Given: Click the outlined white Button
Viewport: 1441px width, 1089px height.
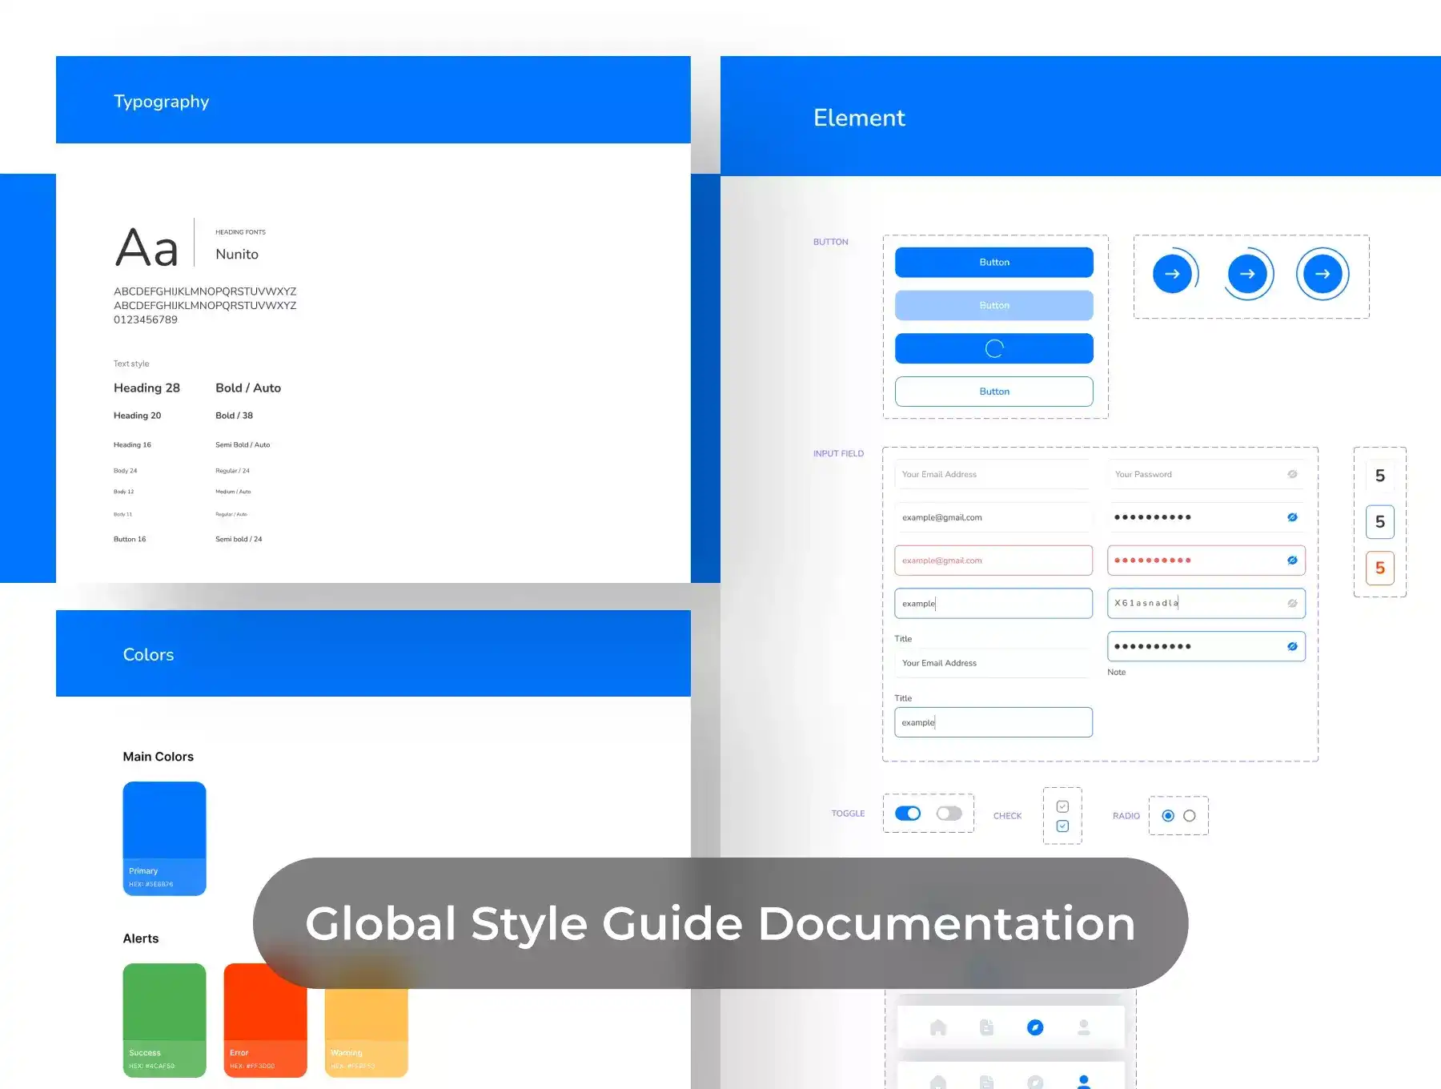Looking at the screenshot, I should (993, 392).
